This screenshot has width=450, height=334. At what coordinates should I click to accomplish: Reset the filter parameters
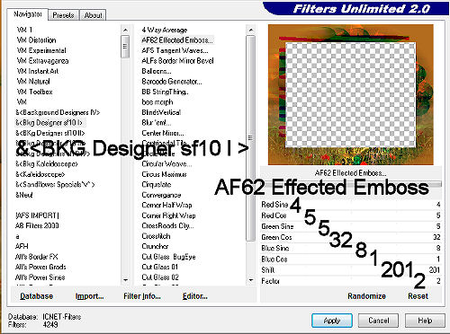418,296
